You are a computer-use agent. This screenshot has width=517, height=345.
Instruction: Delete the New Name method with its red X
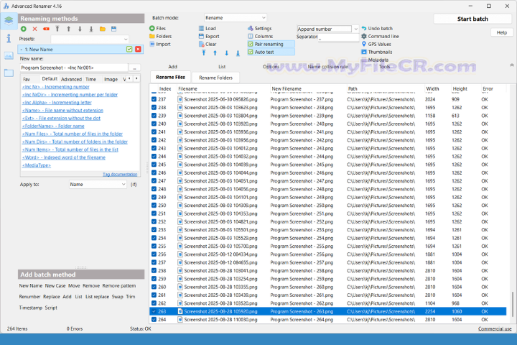[x=138, y=49]
